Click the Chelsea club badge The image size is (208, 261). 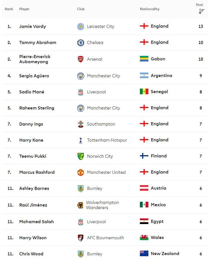click(x=81, y=43)
